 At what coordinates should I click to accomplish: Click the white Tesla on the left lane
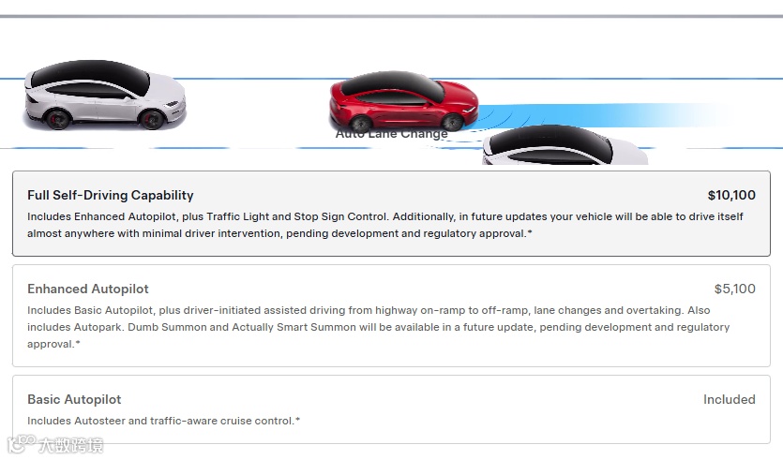(x=105, y=95)
